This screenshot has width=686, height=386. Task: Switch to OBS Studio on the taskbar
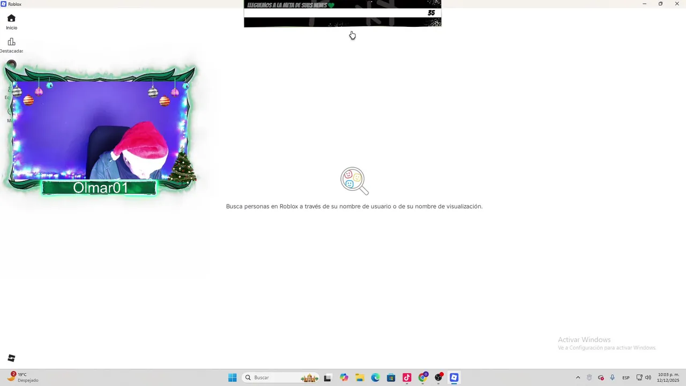tap(438, 377)
